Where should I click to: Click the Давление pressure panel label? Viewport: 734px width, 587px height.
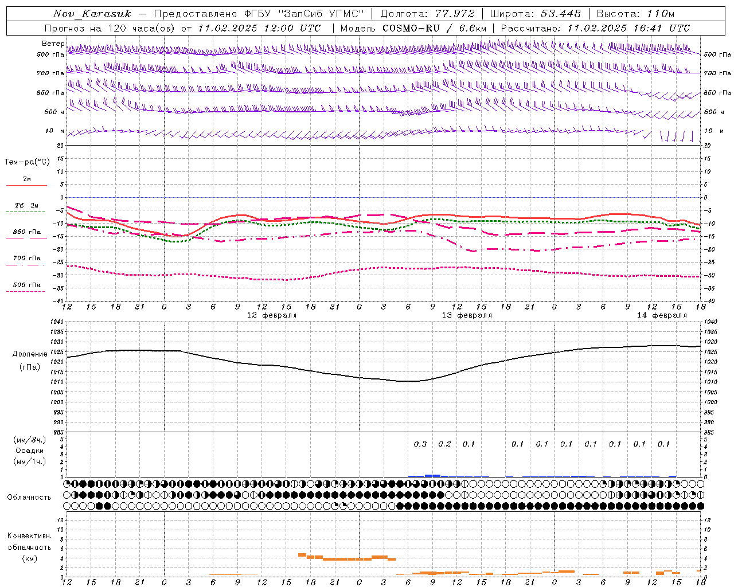(x=30, y=354)
